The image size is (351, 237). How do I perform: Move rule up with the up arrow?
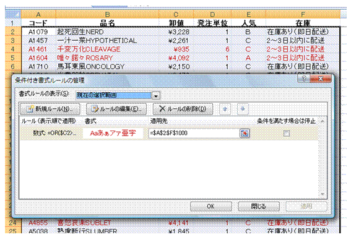225,109
